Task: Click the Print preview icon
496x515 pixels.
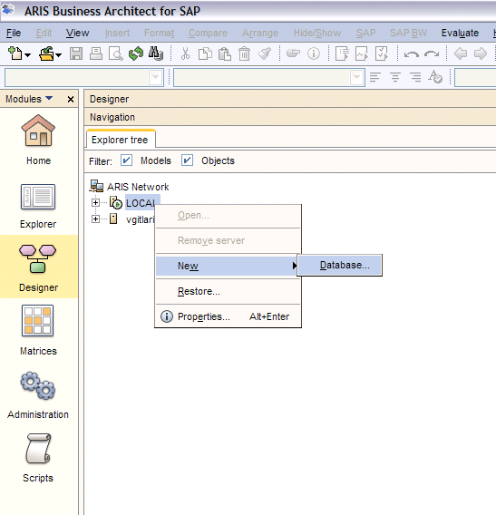Action: (x=116, y=53)
